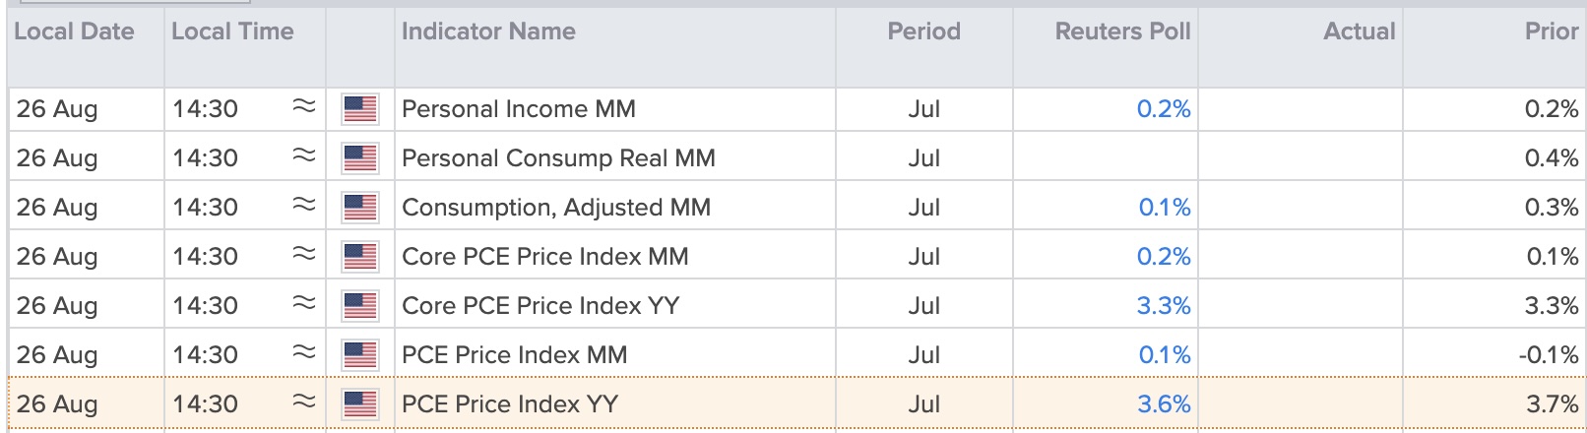Open the 3.3% Reuters Poll link for Core PCE YY
1587x433 pixels.
click(1164, 306)
